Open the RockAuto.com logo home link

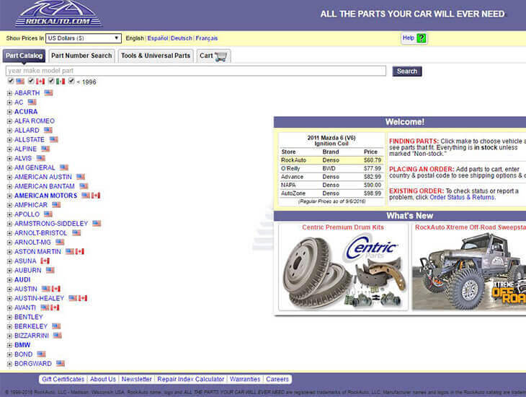click(58, 14)
